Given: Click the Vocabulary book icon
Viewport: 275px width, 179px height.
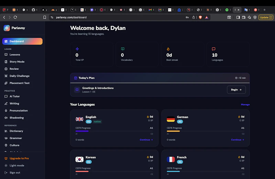Looking at the screenshot, I should click(x=123, y=49).
